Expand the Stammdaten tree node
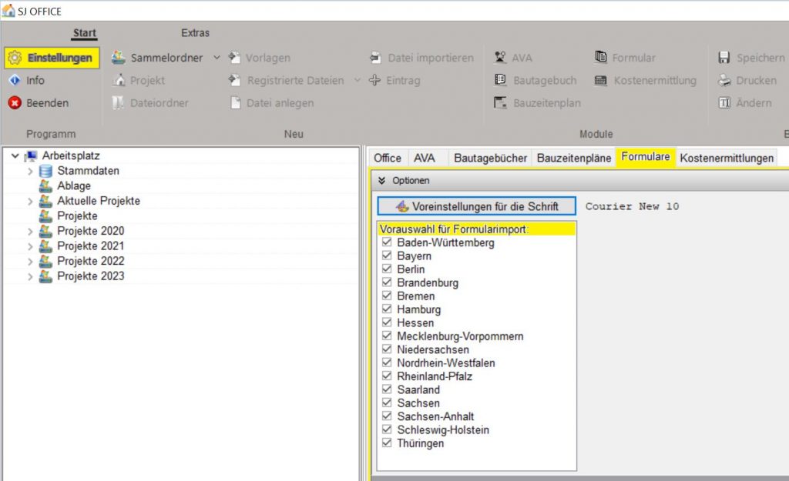Viewport: 789px width, 481px height. click(31, 171)
